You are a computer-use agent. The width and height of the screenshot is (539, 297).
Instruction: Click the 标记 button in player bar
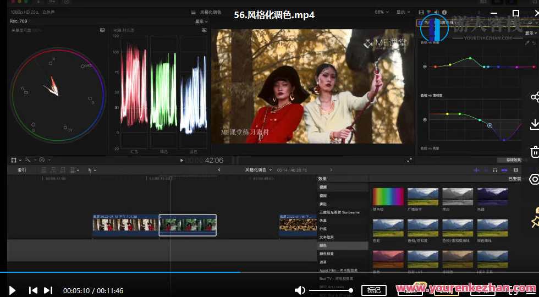pyautogui.click(x=373, y=290)
